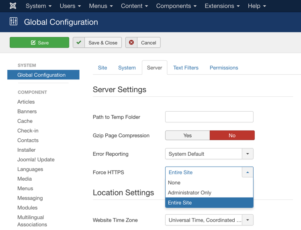Open Articles component settings
Viewport: 301px width, 230px height.
pos(26,102)
